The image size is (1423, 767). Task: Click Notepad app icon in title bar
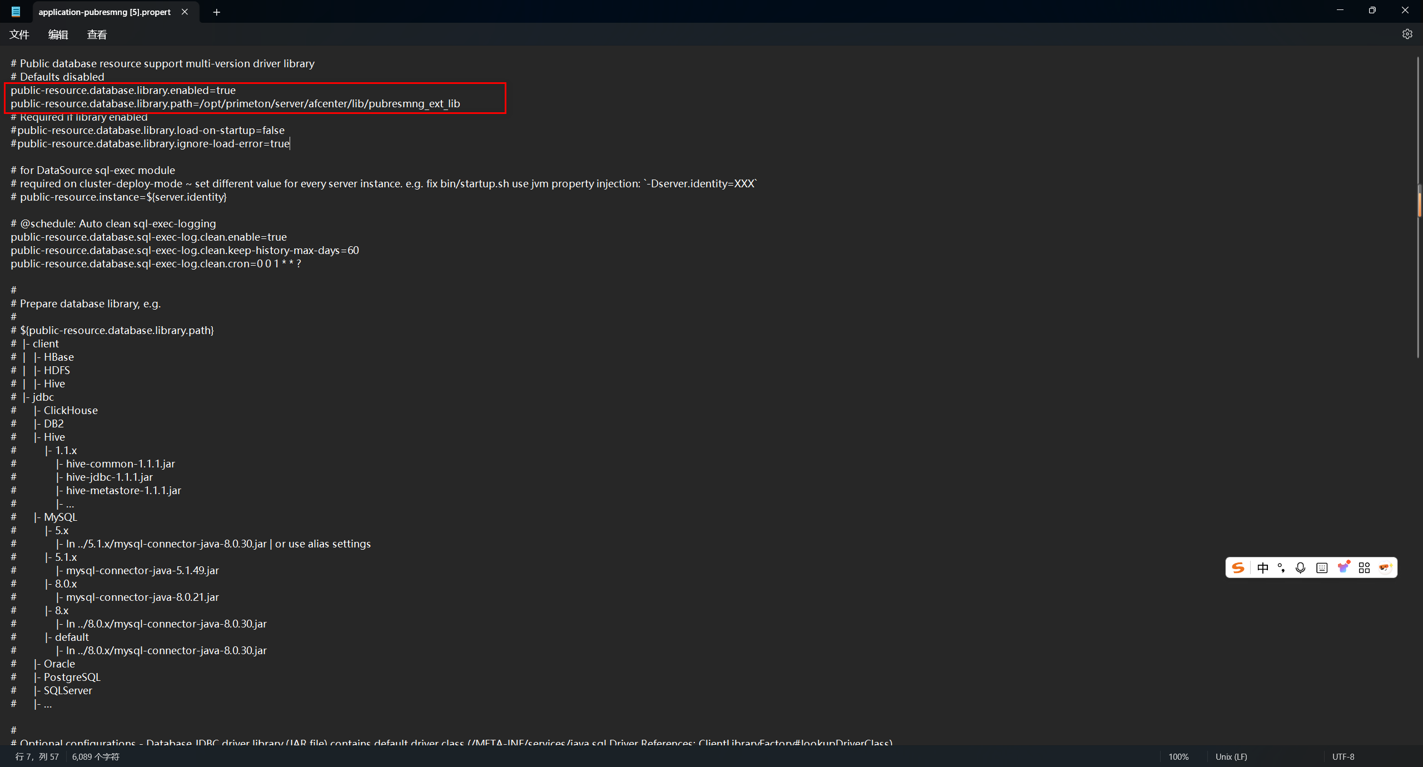click(16, 12)
